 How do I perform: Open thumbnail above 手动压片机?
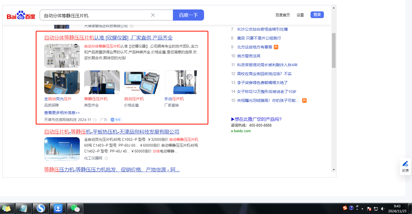pos(182,82)
